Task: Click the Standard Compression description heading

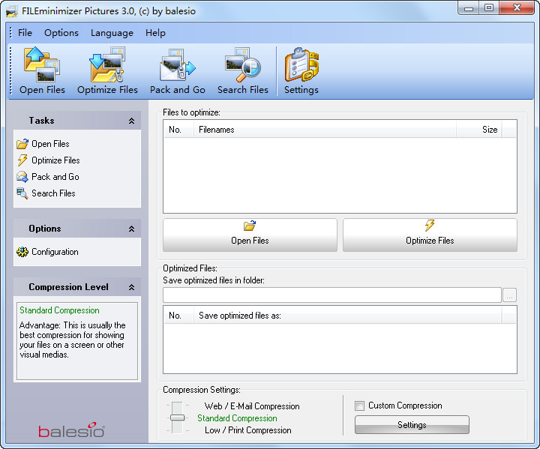Action: point(59,310)
